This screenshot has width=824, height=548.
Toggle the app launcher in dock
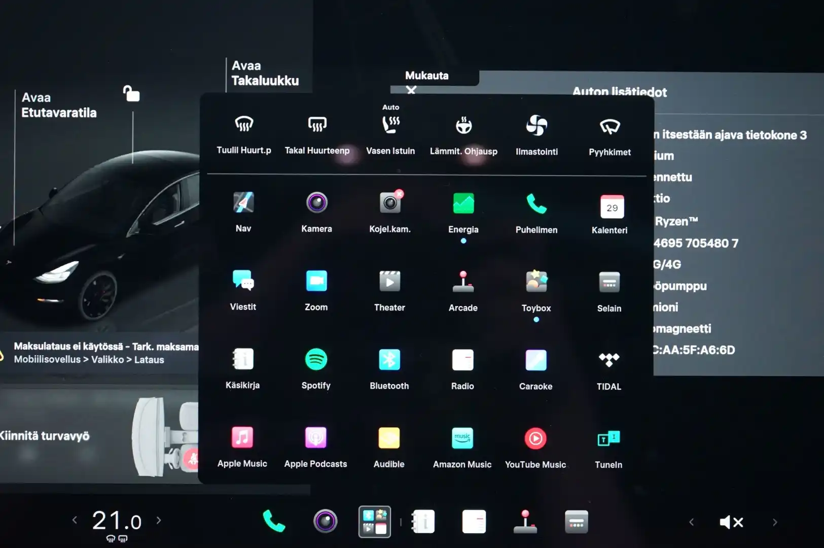(x=375, y=522)
